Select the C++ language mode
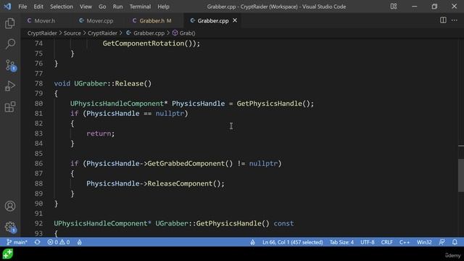This screenshot has width=464, height=261. point(405,242)
